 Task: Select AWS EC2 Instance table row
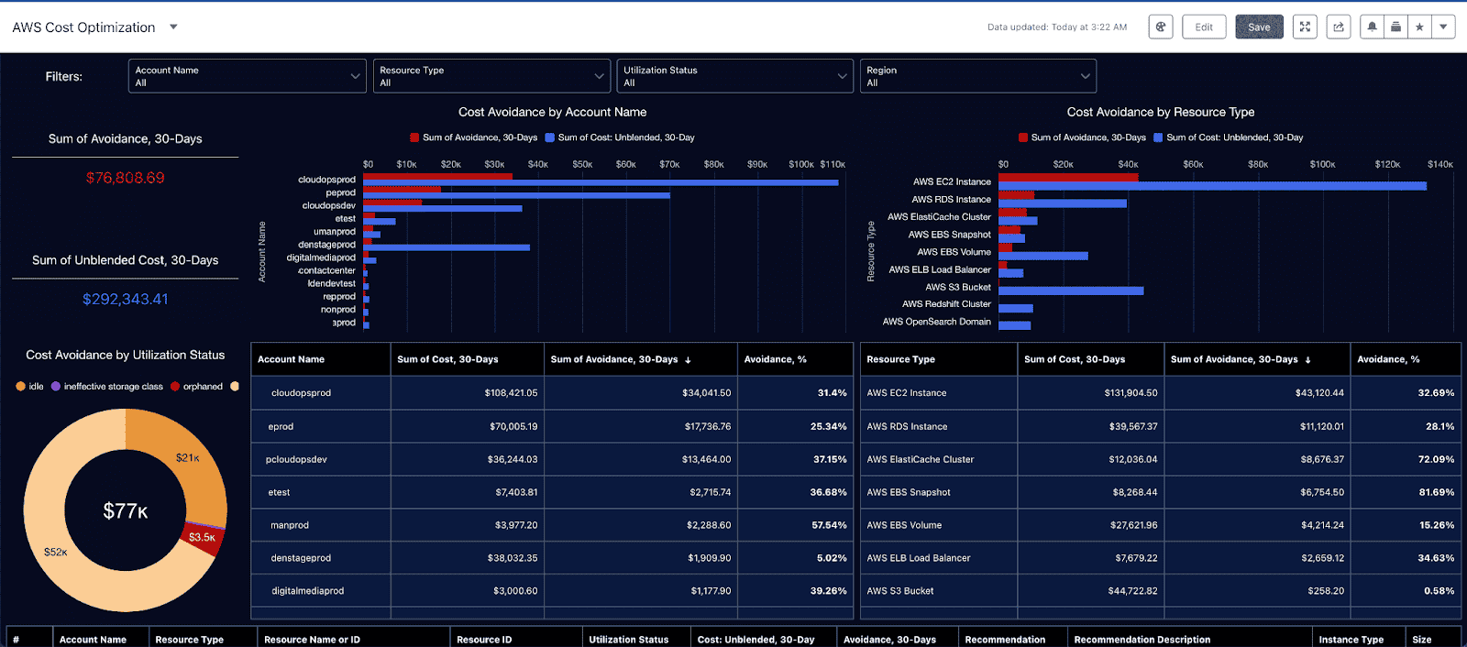1161,392
